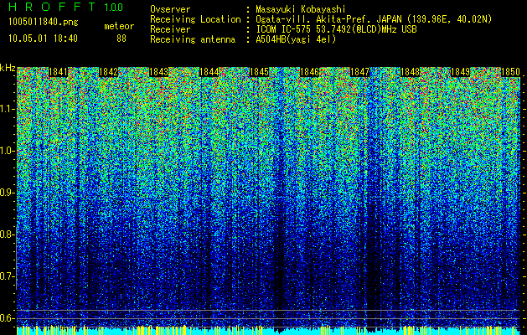Click the 1841 time marker
Screen dimensions: 527x335
click(x=58, y=72)
